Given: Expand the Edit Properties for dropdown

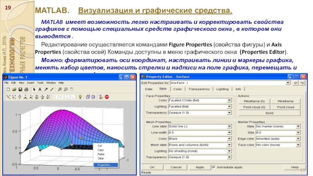Looking at the screenshot, I should tap(288, 83).
